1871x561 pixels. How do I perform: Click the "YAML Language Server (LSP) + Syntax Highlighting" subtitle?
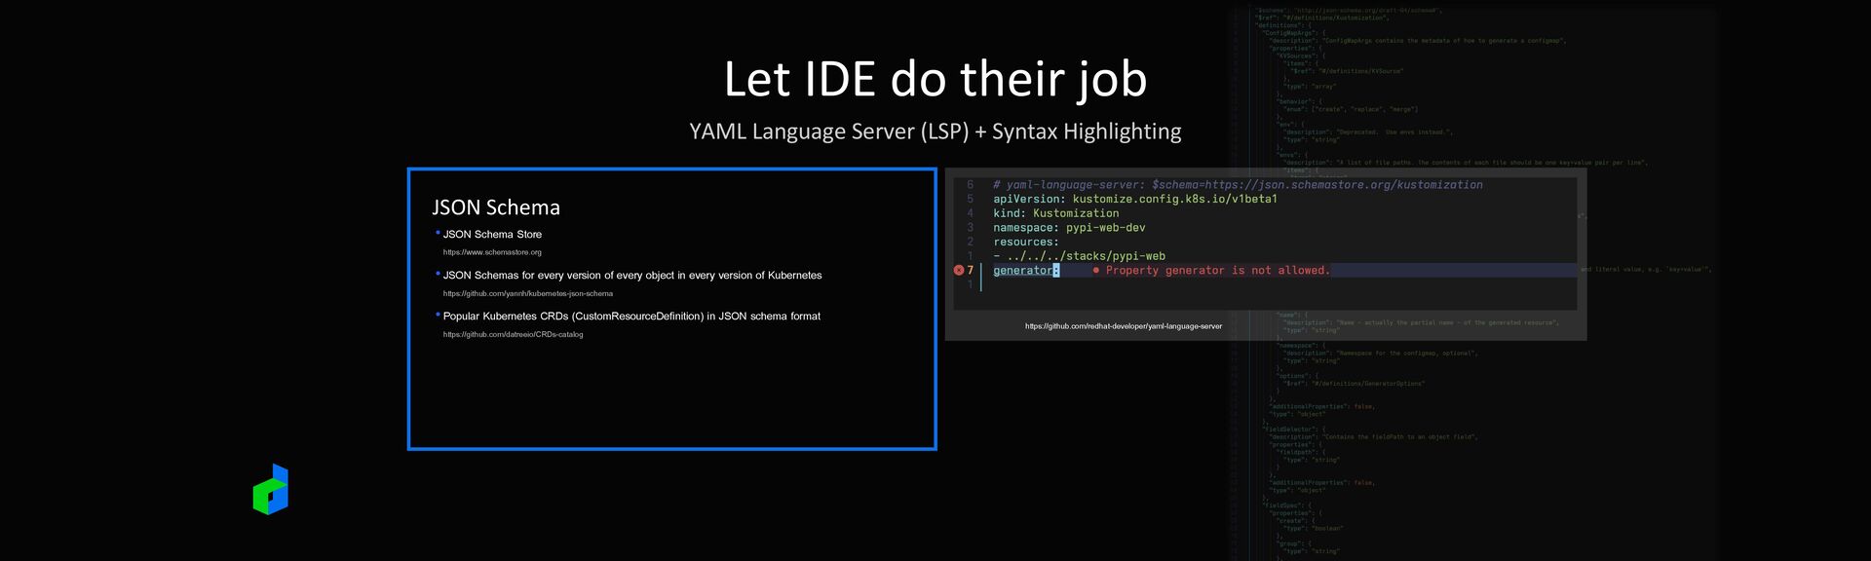pos(935,131)
